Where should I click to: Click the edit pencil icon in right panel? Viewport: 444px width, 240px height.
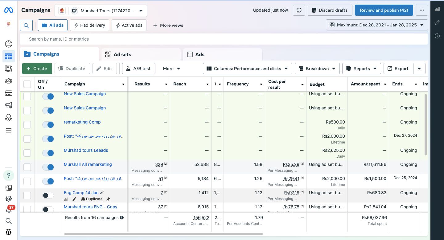click(x=437, y=22)
